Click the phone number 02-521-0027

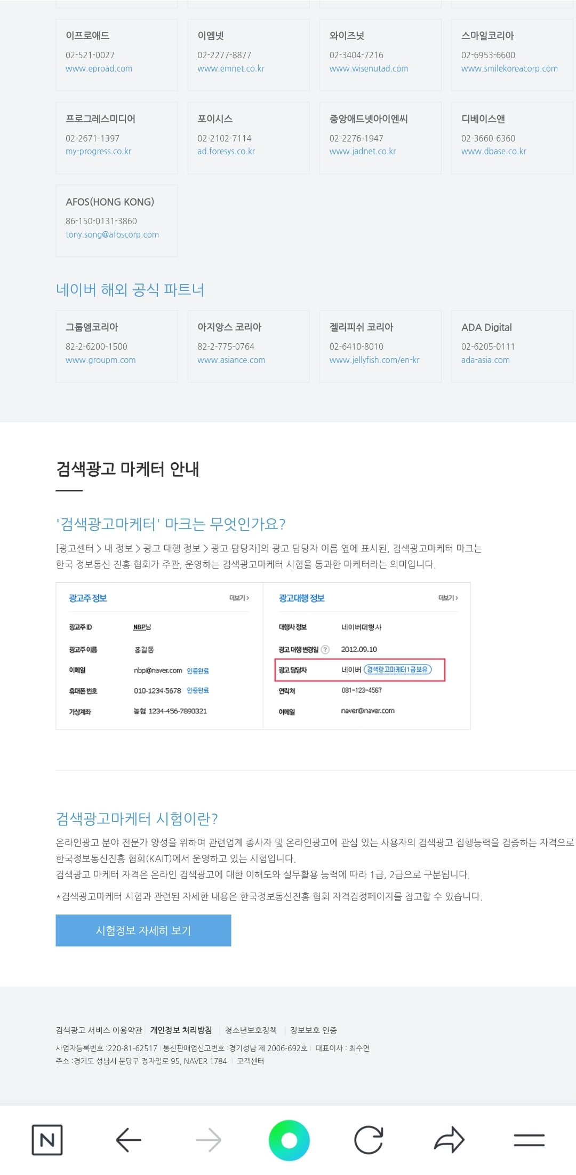[x=90, y=56]
